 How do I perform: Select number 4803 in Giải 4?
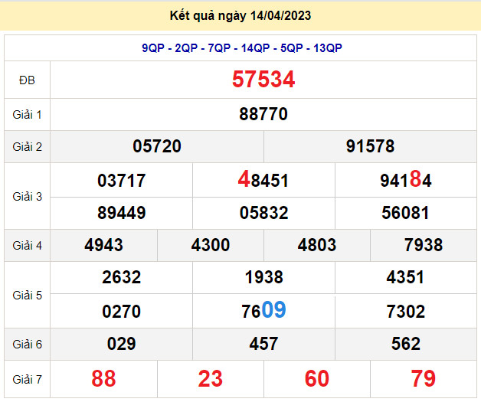point(317,245)
